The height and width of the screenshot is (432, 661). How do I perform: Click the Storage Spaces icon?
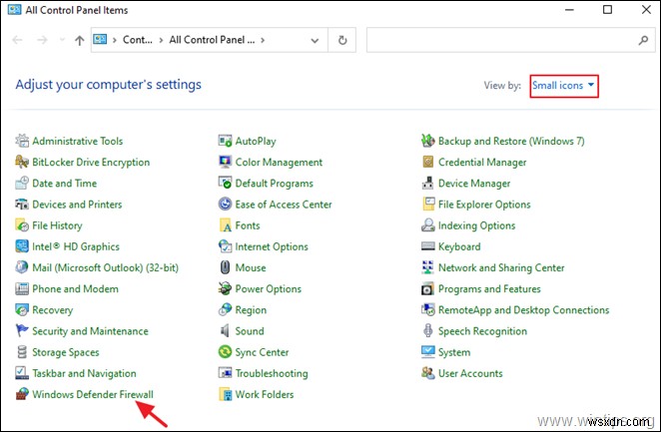(x=22, y=352)
